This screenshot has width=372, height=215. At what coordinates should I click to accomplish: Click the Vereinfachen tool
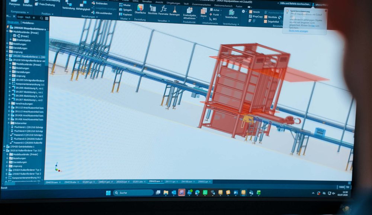(231, 14)
